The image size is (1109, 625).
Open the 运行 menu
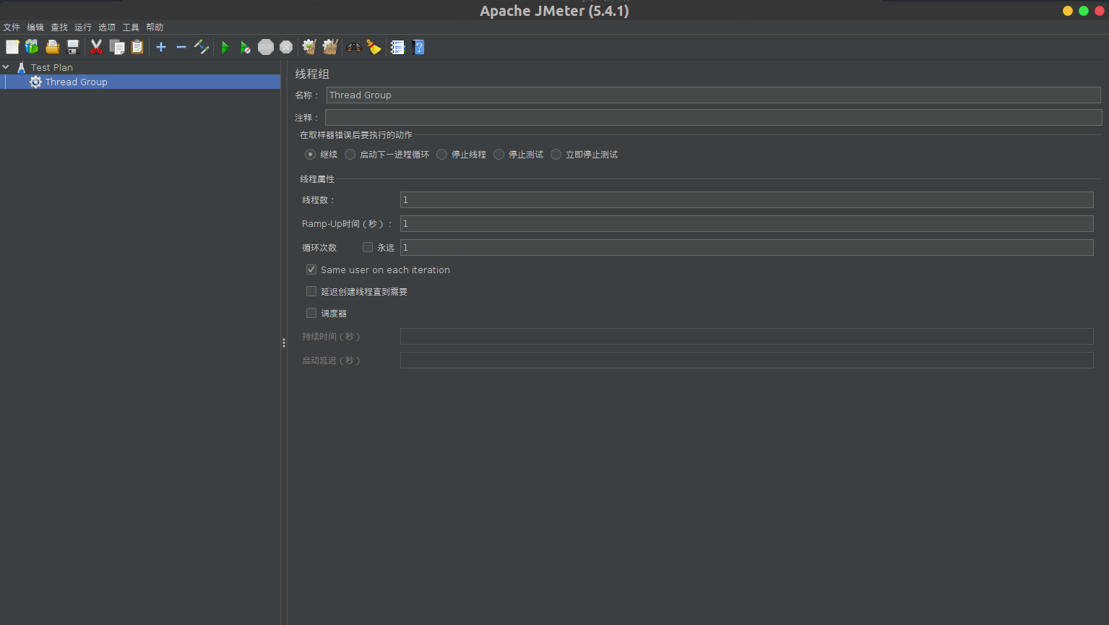83,27
